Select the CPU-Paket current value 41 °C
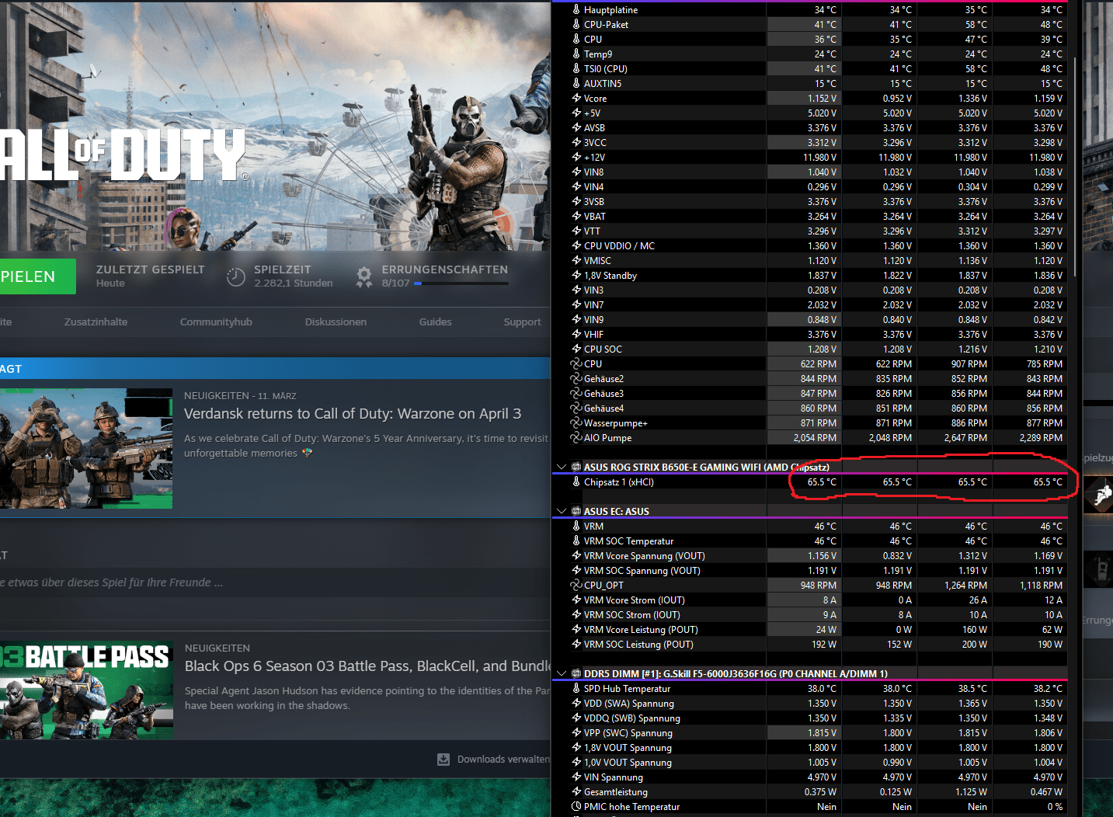 pos(804,25)
